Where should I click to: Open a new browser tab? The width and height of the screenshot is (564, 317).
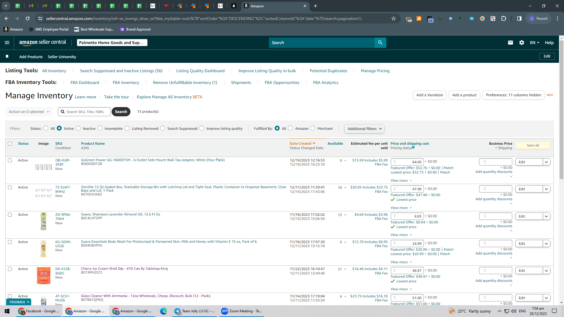point(315,6)
